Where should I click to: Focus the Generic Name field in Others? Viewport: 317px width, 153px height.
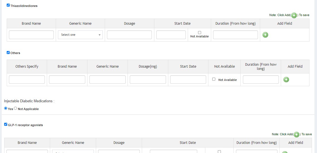107,80
